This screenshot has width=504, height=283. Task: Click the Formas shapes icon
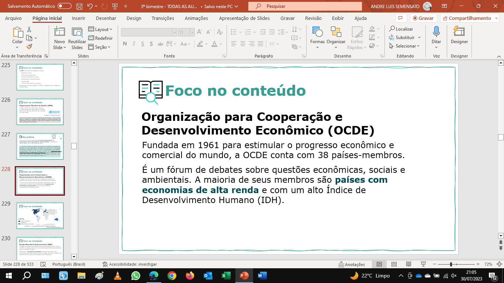point(317,32)
